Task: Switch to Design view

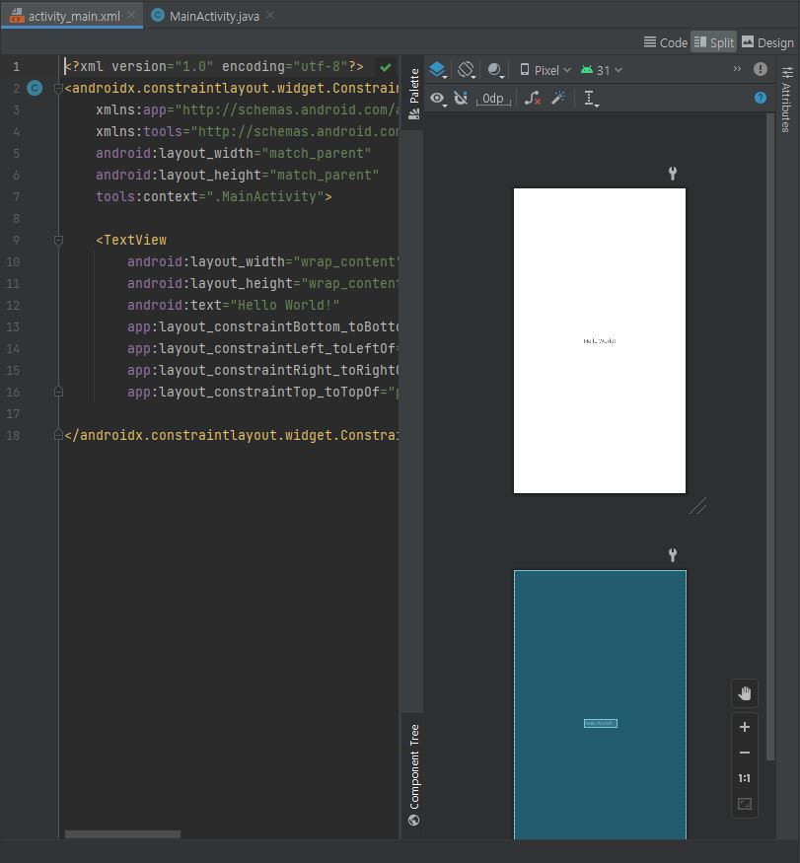Action: pos(767,42)
